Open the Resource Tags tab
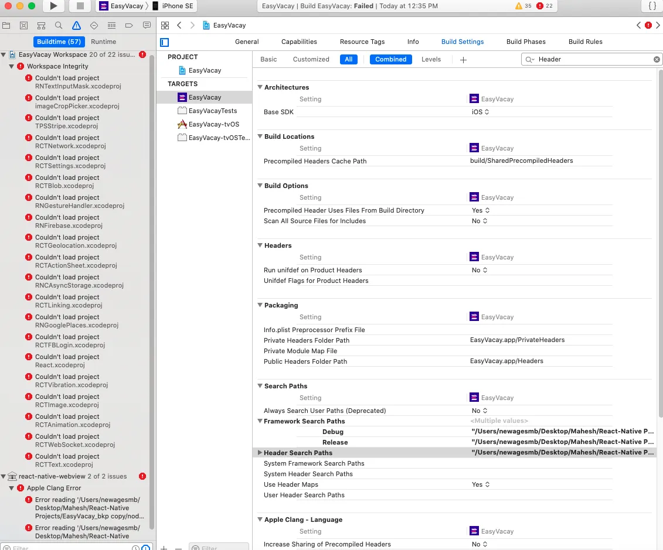Screen dimensions: 663x550 point(362,42)
